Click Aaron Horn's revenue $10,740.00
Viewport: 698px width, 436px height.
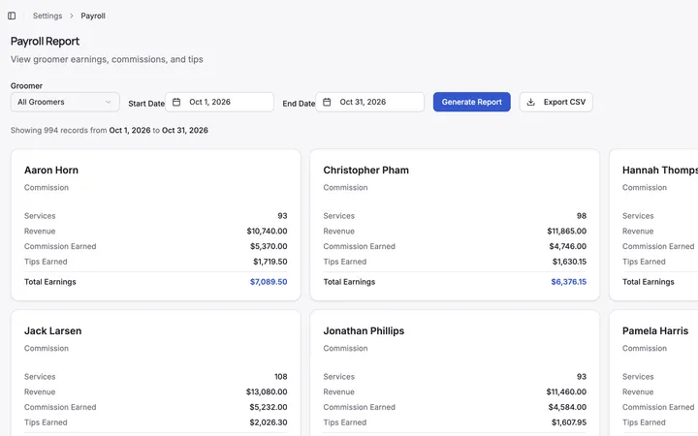[268, 231]
